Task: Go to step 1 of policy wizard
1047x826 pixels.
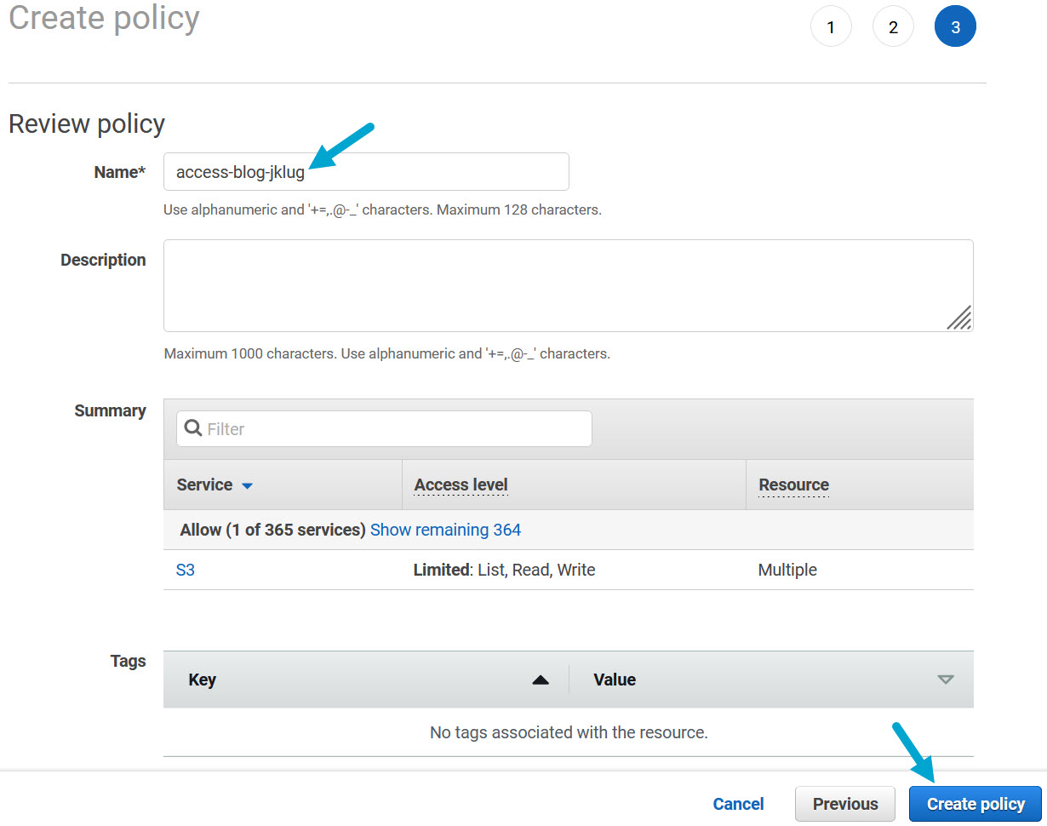Action: [831, 27]
